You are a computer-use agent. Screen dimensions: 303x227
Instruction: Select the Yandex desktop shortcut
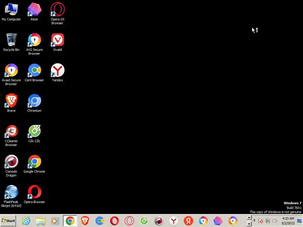coord(57,73)
